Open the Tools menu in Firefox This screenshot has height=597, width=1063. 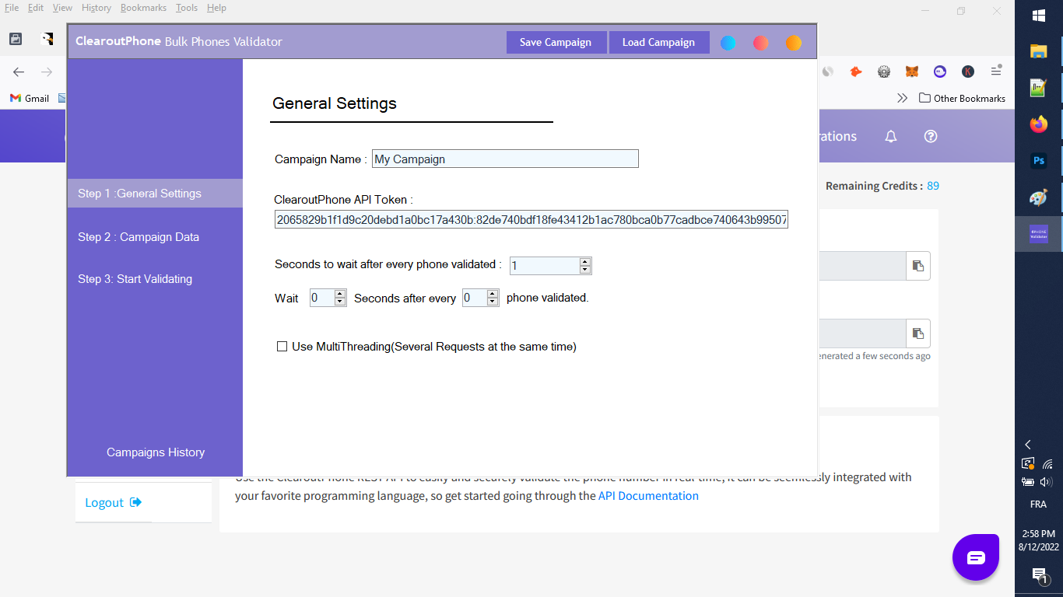pos(187,8)
